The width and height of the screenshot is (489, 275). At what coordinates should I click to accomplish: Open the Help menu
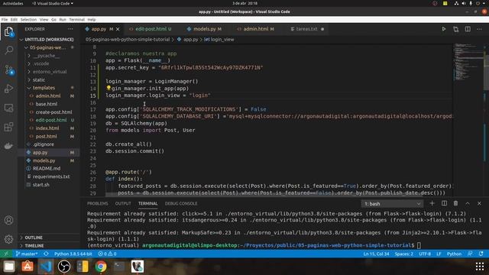click(x=92, y=19)
